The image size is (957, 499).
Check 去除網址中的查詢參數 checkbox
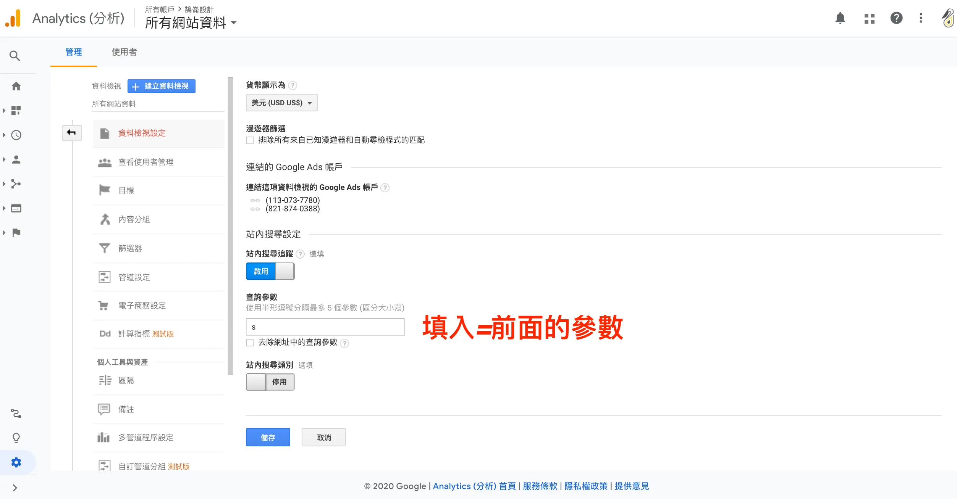[250, 343]
